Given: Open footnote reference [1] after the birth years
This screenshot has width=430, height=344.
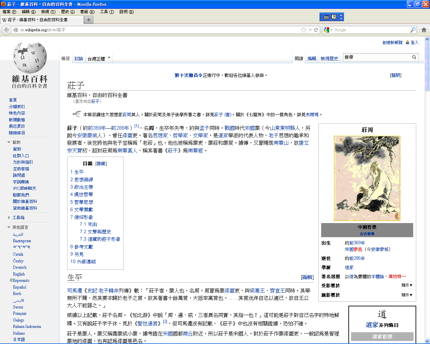Looking at the screenshot, I should (x=136, y=126).
